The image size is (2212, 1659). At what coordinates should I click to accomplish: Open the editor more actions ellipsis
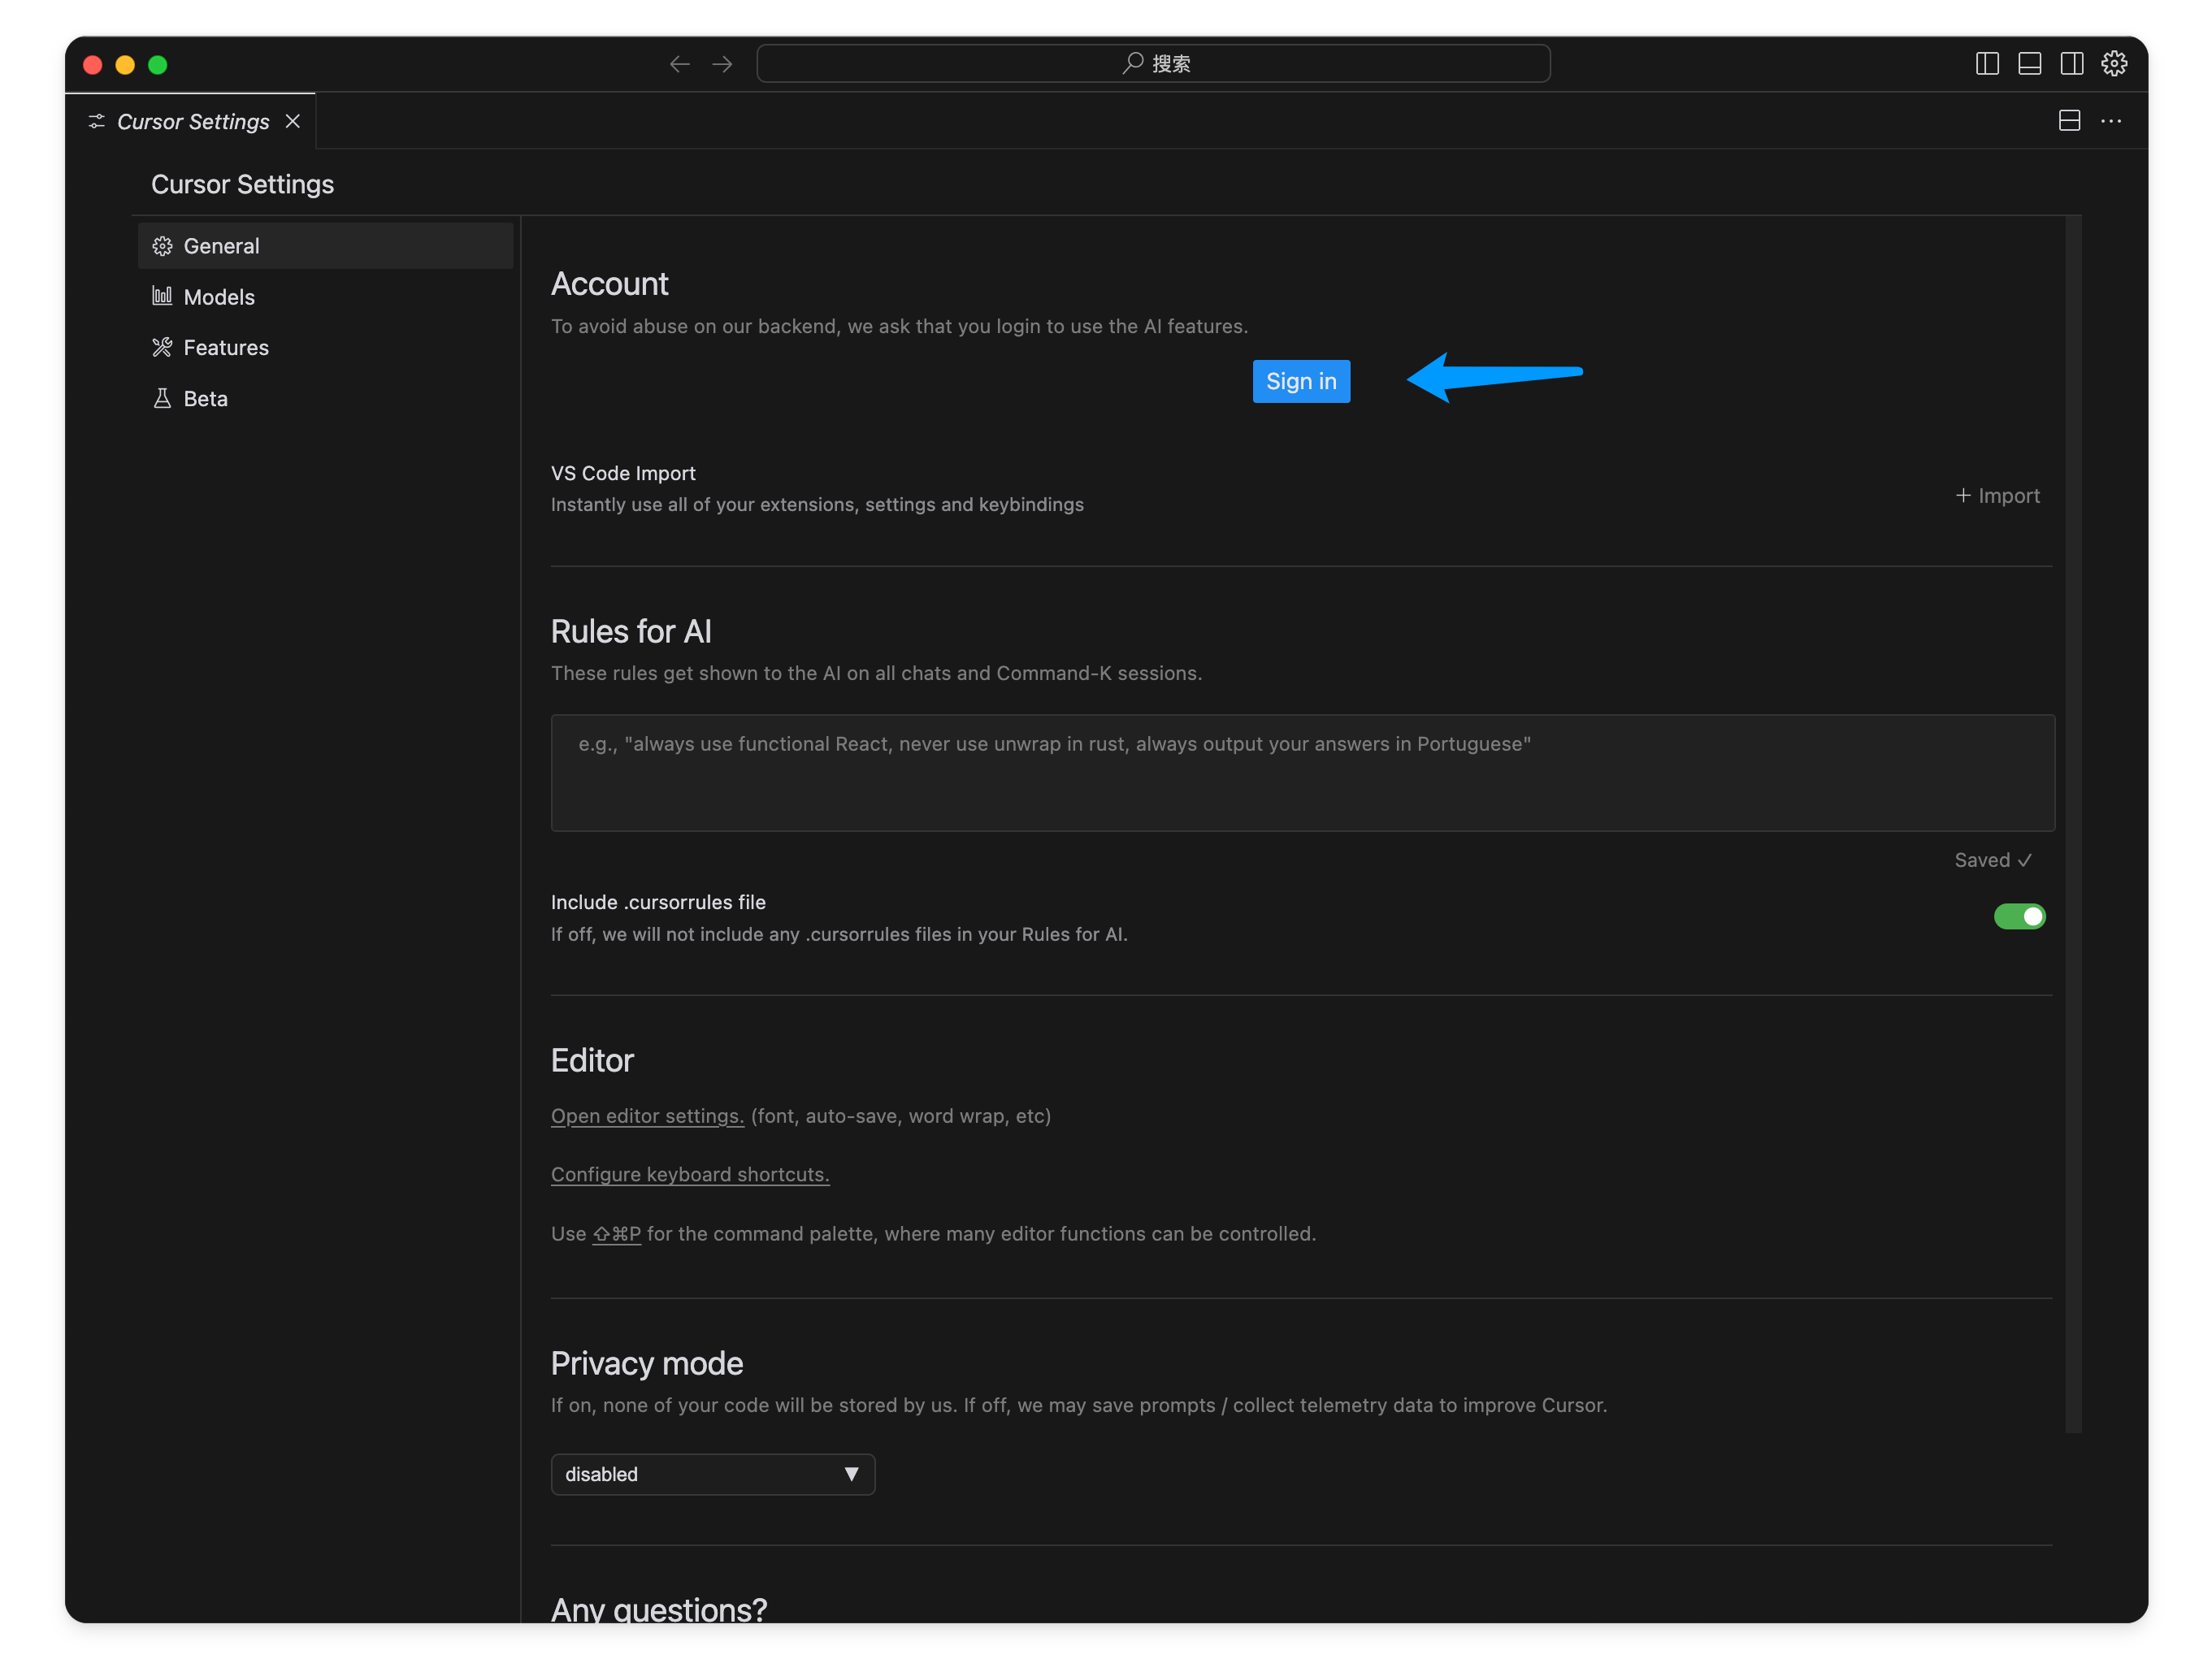click(x=2110, y=121)
